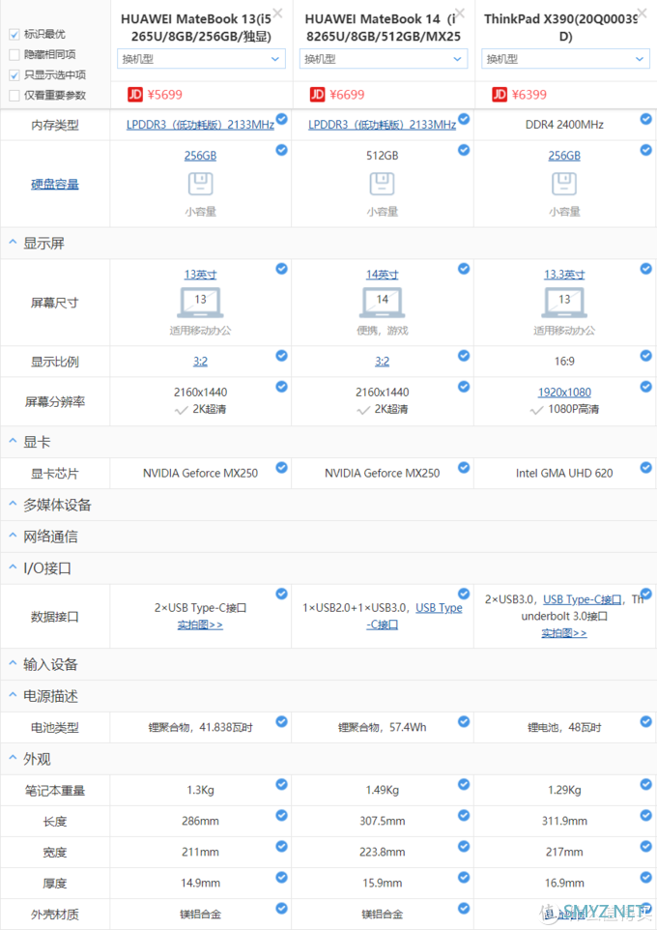Open the 14英寸 screen size link
The image size is (657, 930).
[383, 275]
